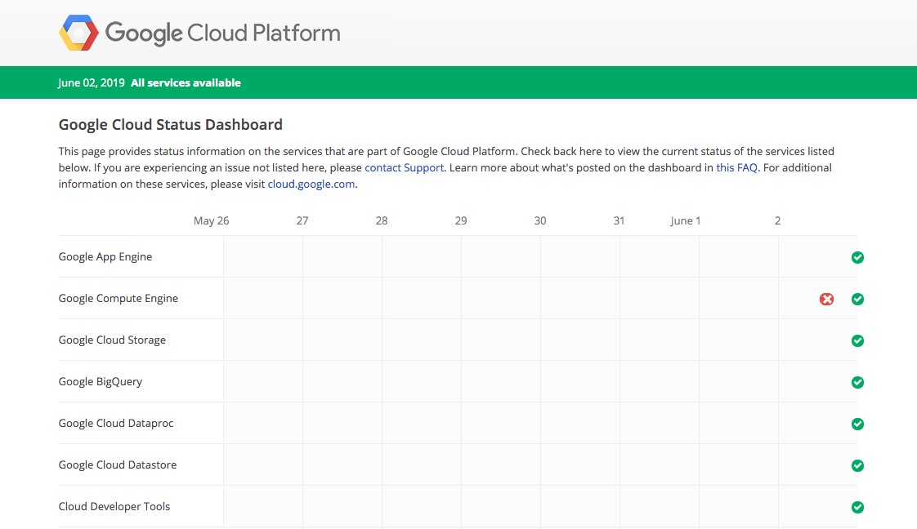Click the green check icon for Google Cloud Dataproc
The image size is (917, 529).
coord(857,424)
